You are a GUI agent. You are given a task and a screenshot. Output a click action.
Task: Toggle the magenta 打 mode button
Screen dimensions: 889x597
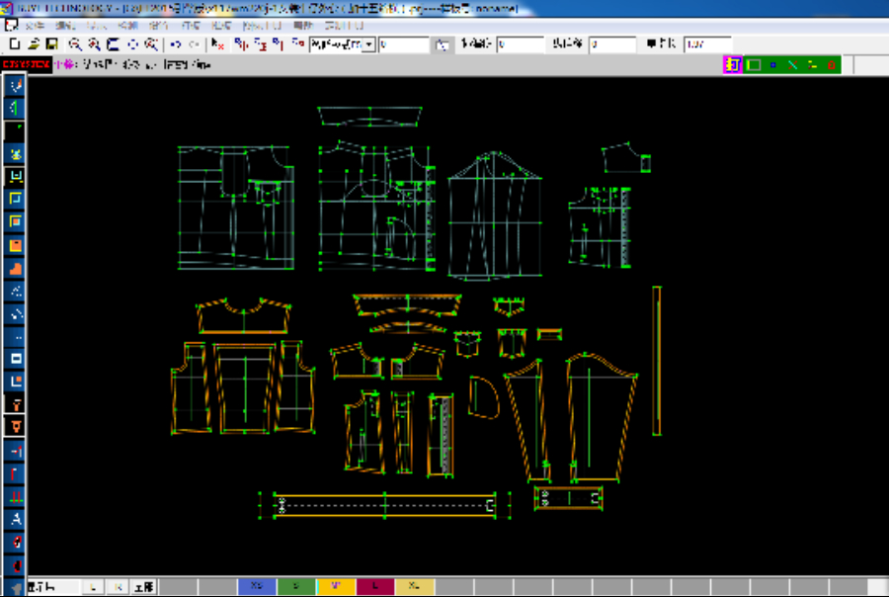click(732, 65)
